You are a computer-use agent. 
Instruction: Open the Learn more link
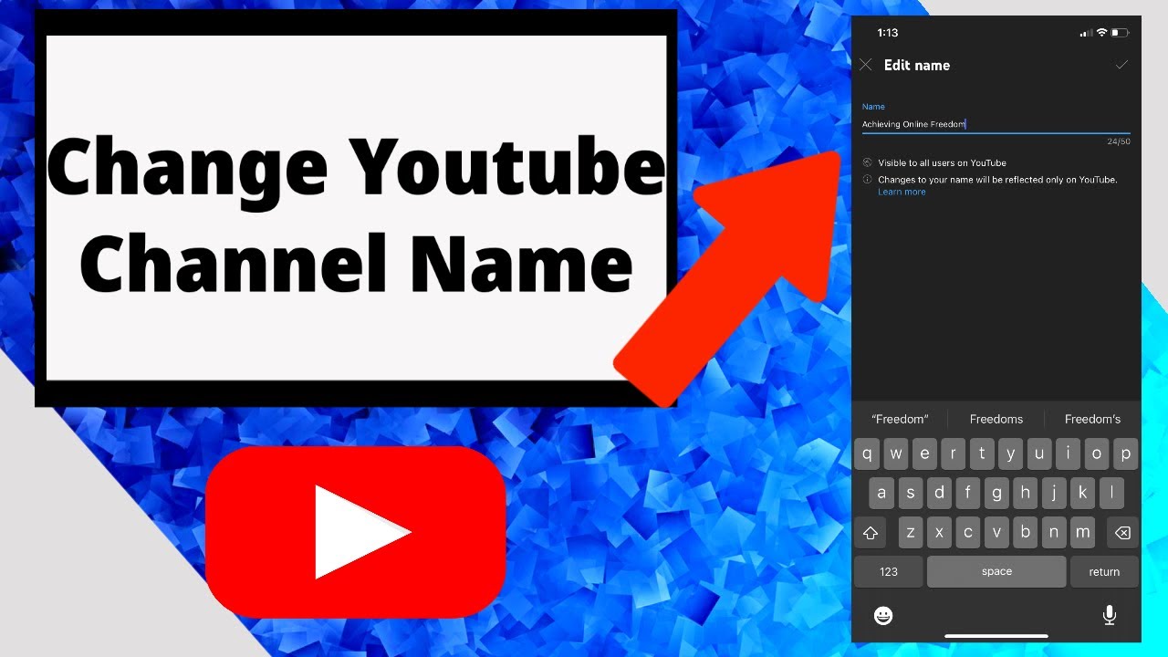pos(902,192)
